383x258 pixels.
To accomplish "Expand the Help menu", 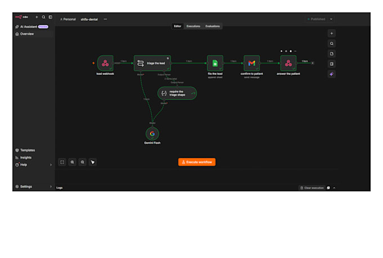I will point(33,165).
